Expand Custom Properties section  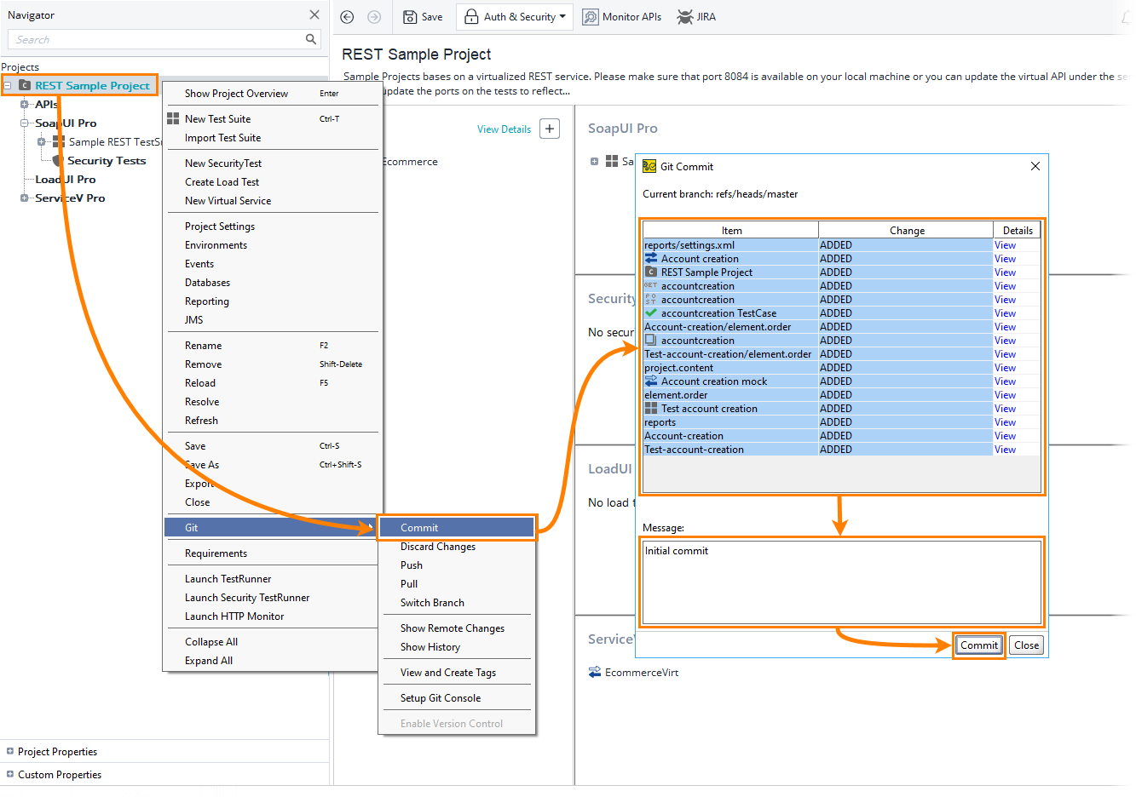pyautogui.click(x=10, y=775)
